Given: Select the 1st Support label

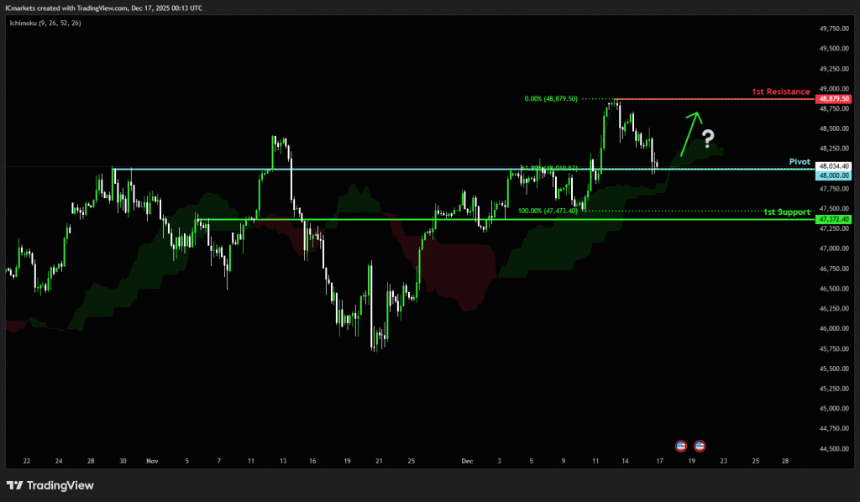Looking at the screenshot, I should [x=786, y=212].
